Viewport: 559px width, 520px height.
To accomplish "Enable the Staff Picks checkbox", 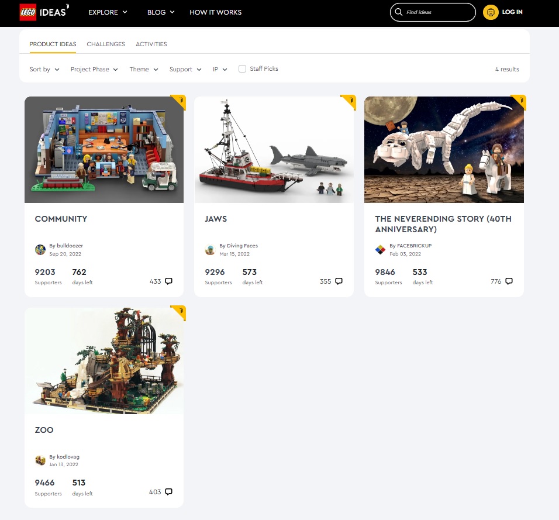I will click(x=242, y=69).
